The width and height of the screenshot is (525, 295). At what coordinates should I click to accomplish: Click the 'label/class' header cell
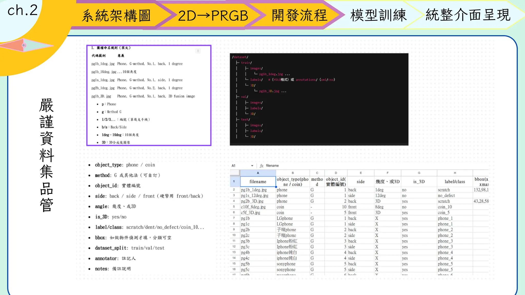(x=455, y=182)
